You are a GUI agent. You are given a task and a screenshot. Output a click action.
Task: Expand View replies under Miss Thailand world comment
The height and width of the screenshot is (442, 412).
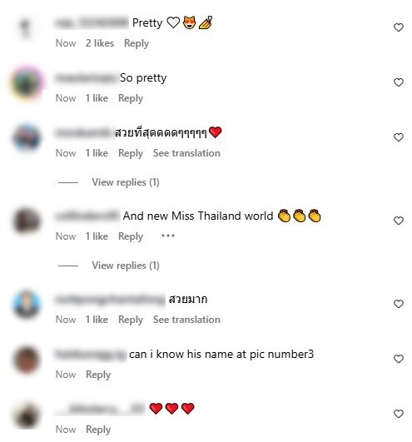click(126, 266)
